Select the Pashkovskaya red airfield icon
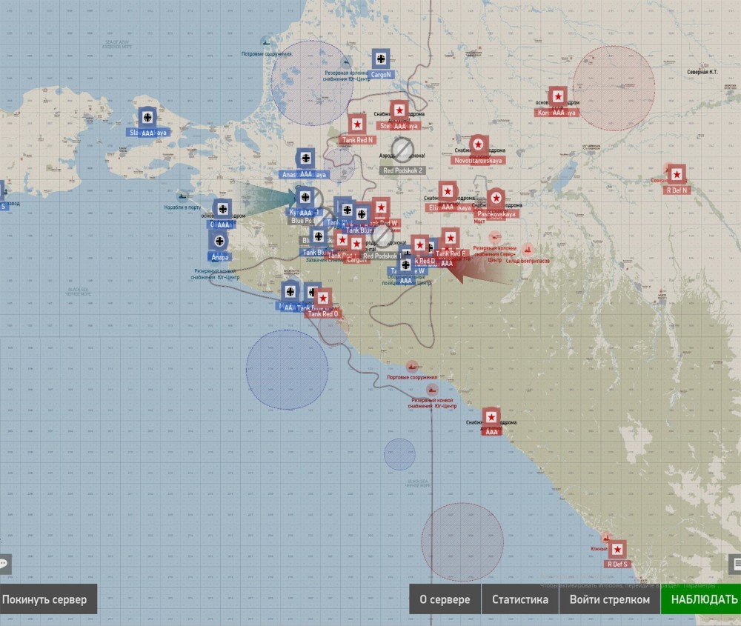The width and height of the screenshot is (741, 626). pos(496,199)
